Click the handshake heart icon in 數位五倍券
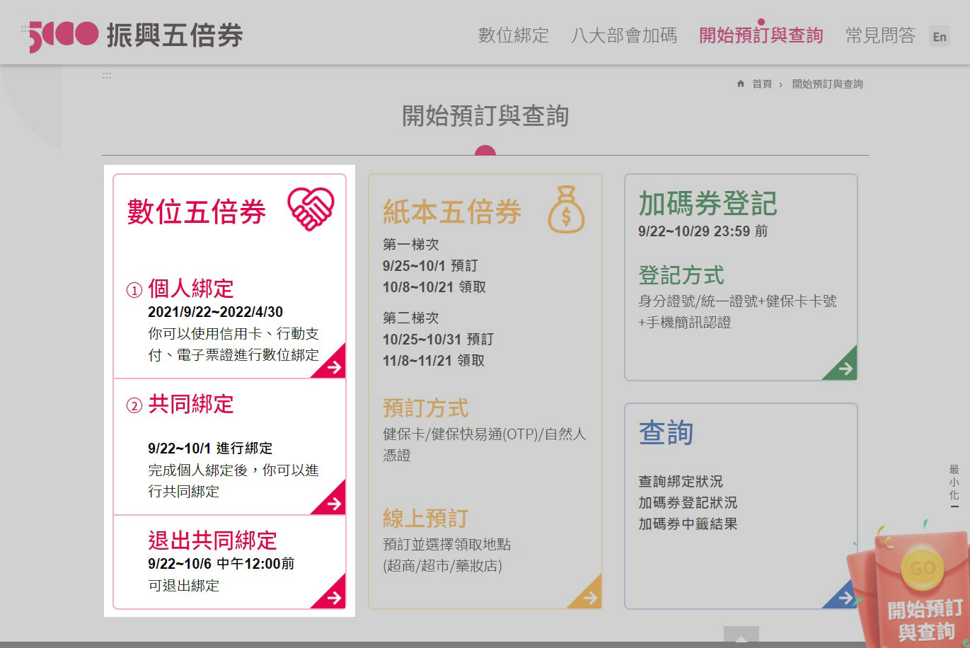This screenshot has height=648, width=970. coord(311,209)
